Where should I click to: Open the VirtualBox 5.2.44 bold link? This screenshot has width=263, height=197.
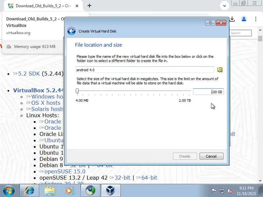38,90
